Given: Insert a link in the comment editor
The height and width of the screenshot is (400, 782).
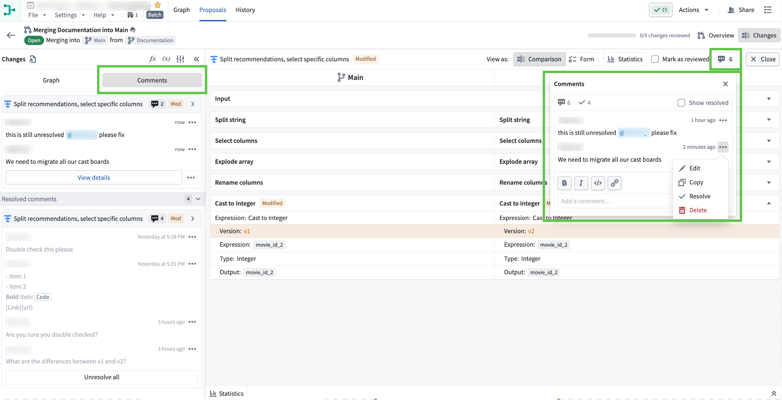Looking at the screenshot, I should [x=614, y=183].
